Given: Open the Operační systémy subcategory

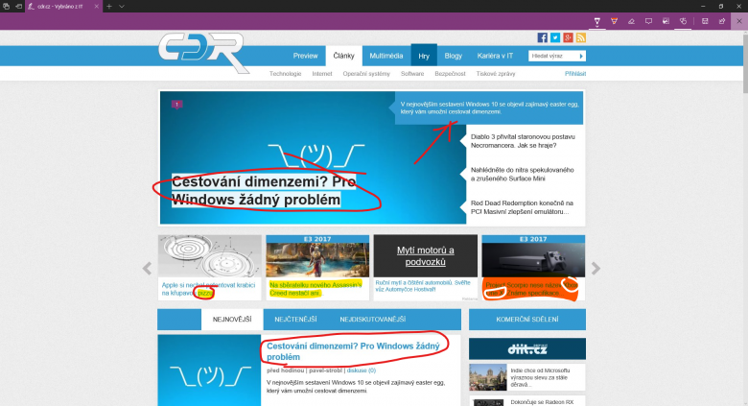Looking at the screenshot, I should (366, 74).
